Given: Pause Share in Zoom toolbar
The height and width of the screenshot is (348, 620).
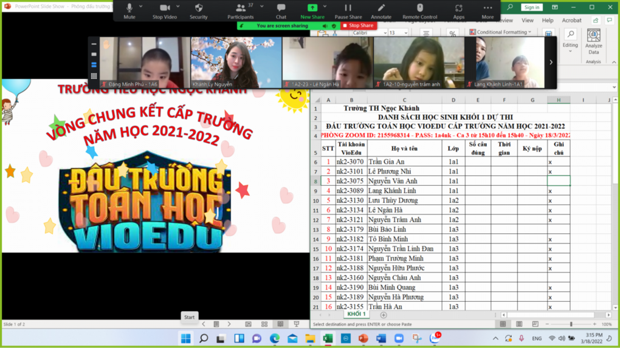Looking at the screenshot, I should click(348, 10).
